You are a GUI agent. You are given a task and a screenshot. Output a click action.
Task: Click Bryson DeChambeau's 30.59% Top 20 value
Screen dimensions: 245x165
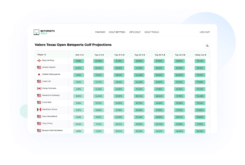(139, 131)
